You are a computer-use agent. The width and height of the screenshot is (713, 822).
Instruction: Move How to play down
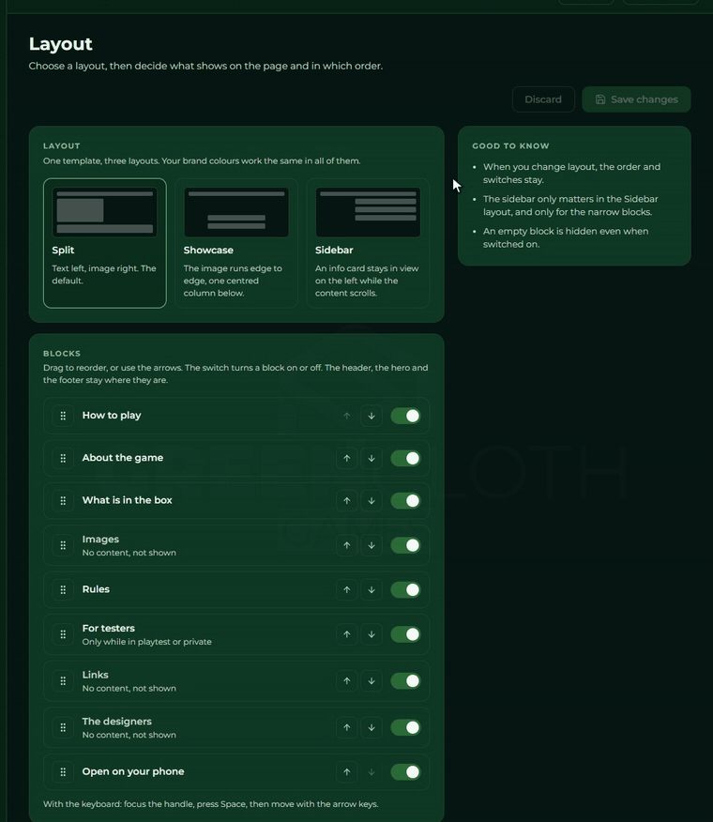372,416
